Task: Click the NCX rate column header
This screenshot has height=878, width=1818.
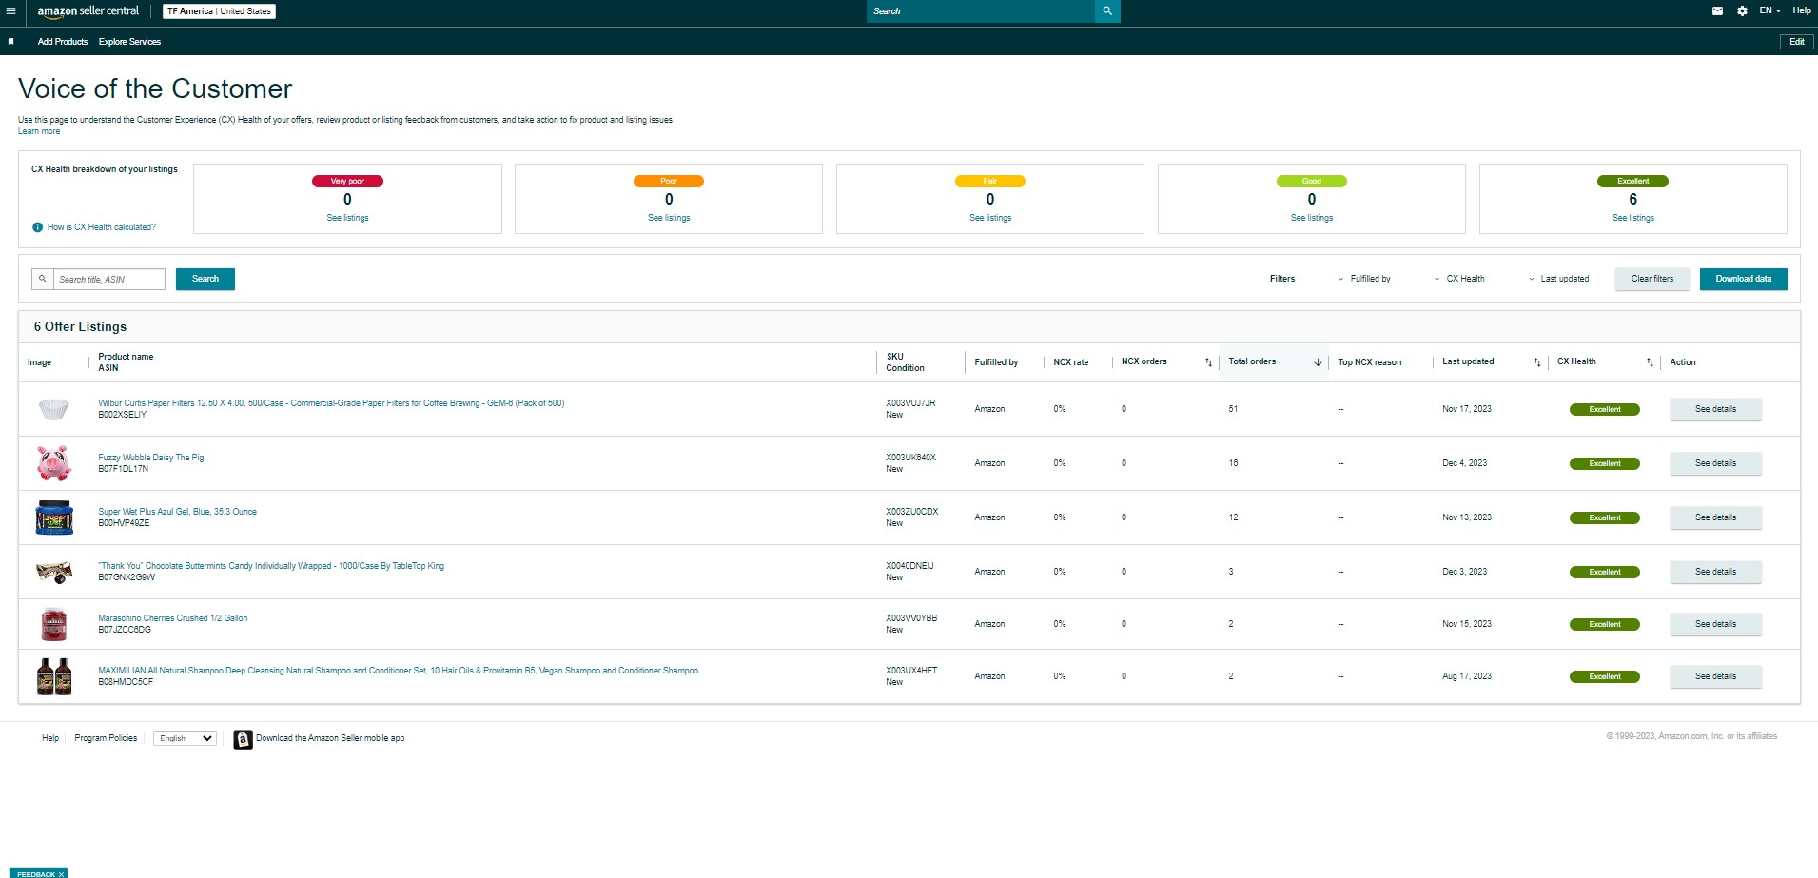Action: click(1071, 362)
